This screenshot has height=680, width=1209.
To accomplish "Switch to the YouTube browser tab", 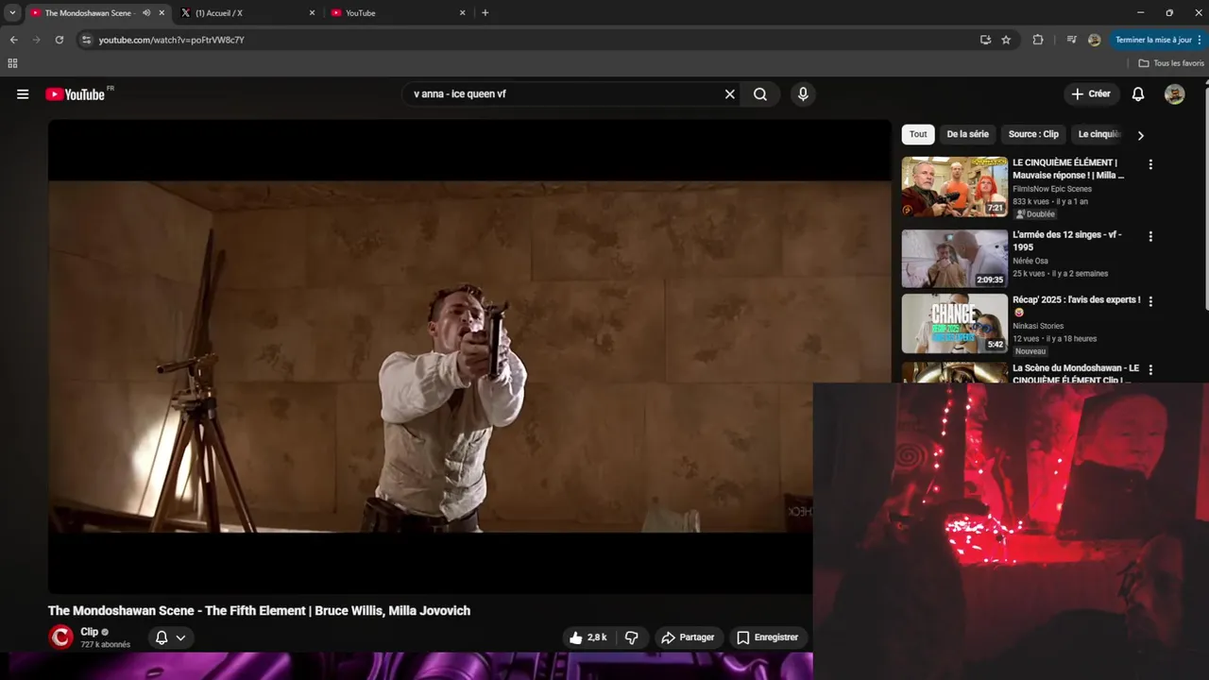I will point(397,13).
